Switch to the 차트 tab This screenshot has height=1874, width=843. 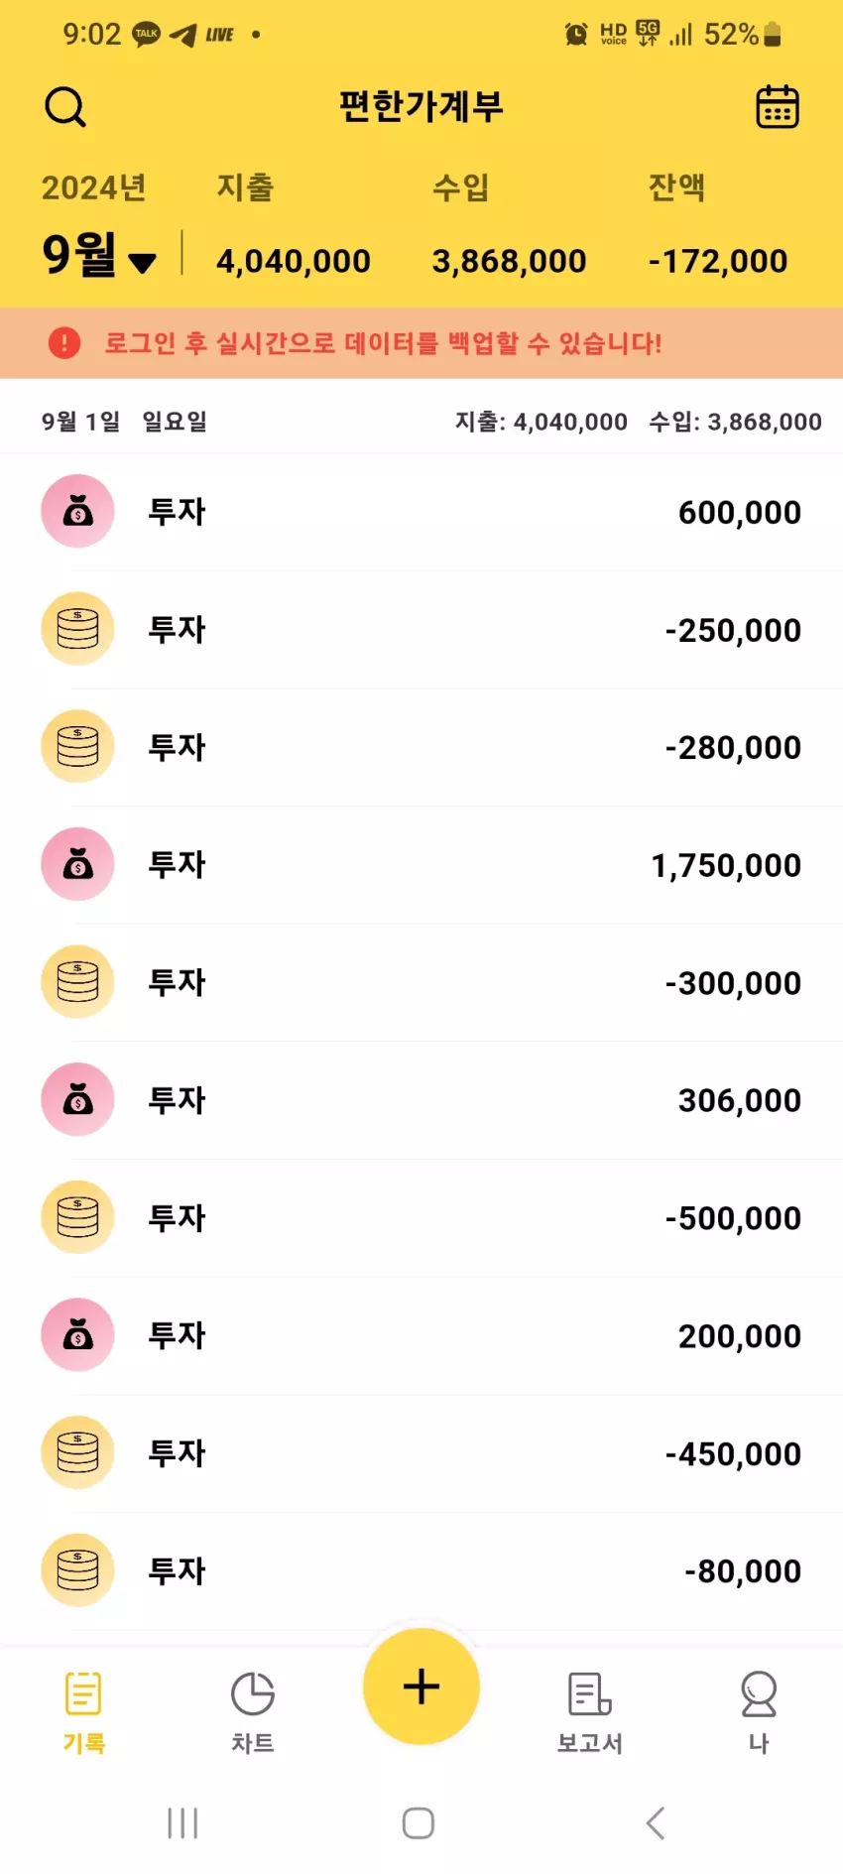[253, 1712]
